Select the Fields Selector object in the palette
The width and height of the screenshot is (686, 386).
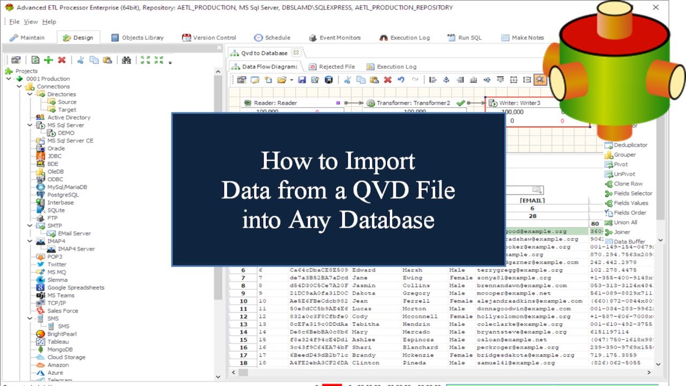[x=628, y=194]
